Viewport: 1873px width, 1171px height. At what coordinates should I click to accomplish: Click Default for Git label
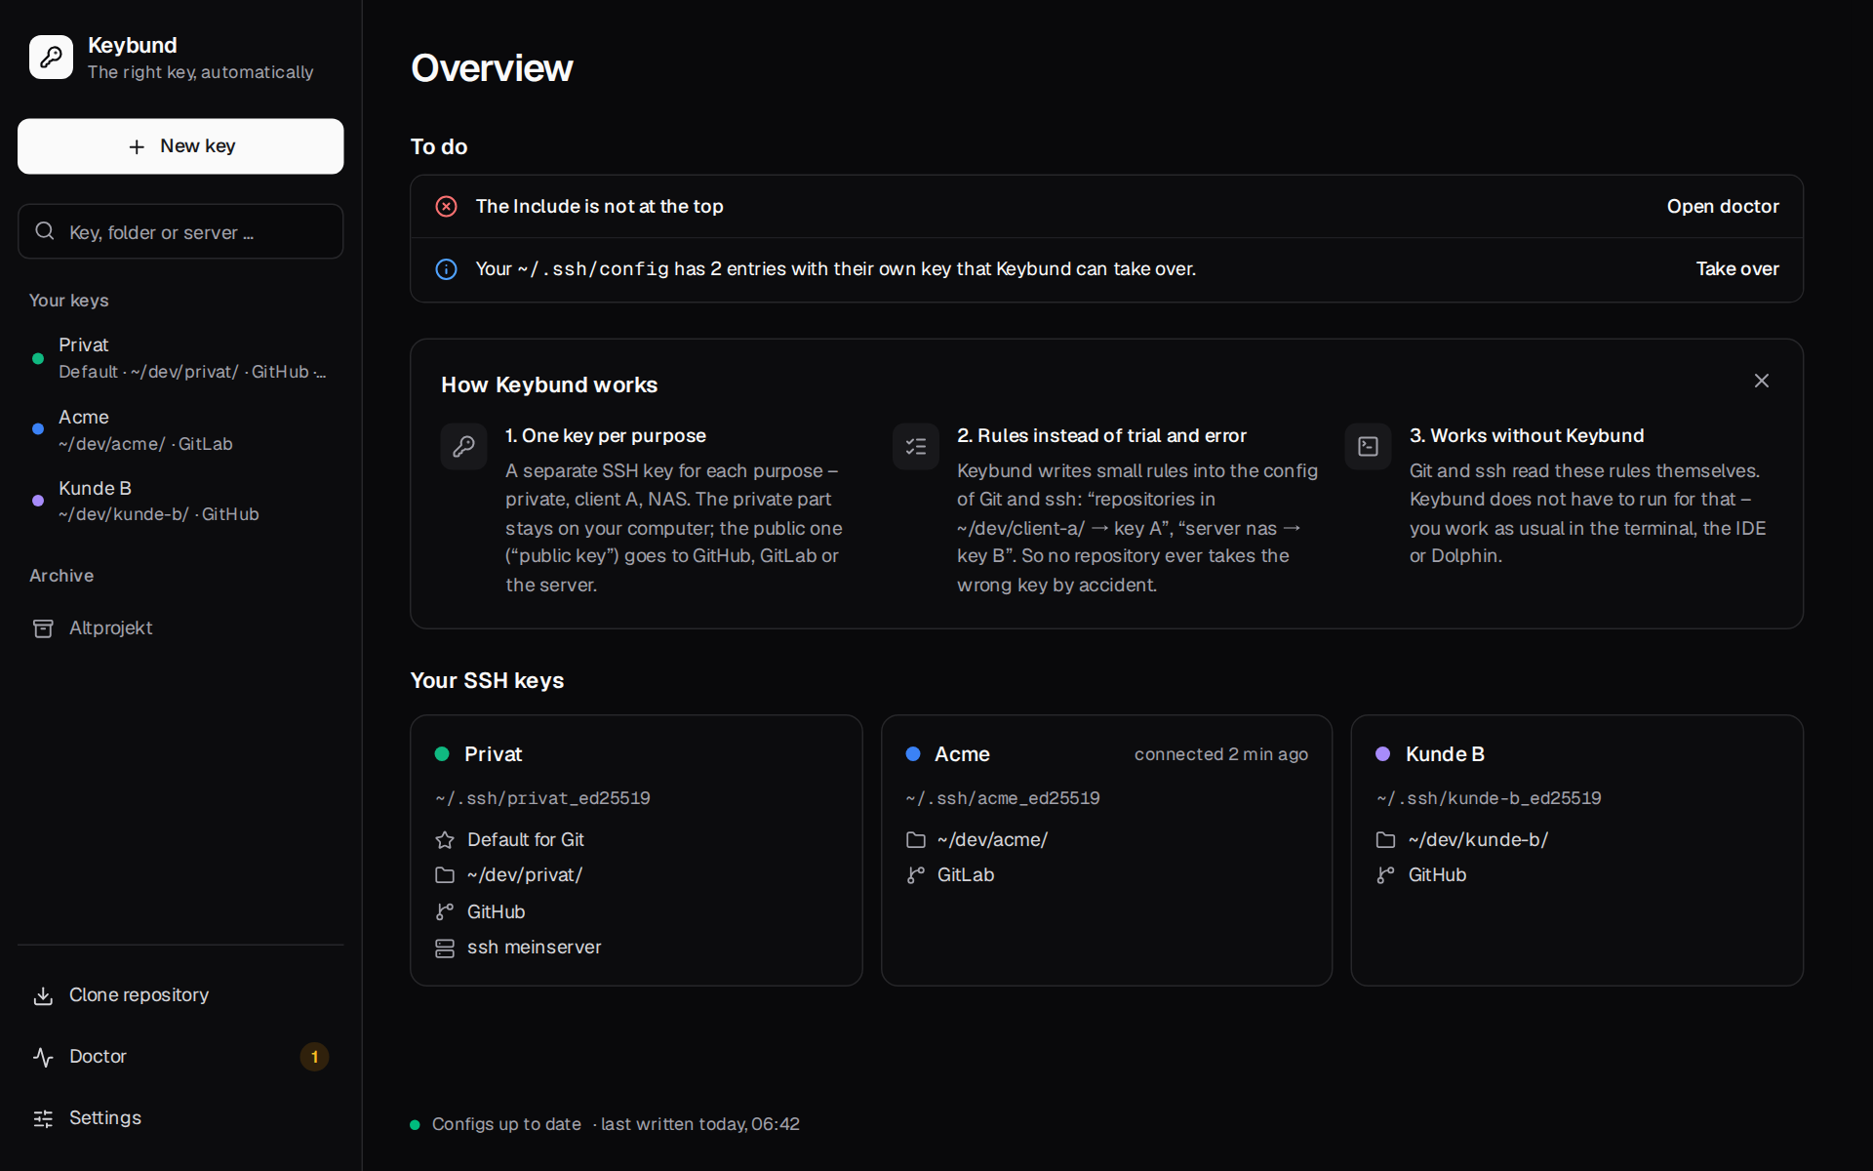click(525, 840)
